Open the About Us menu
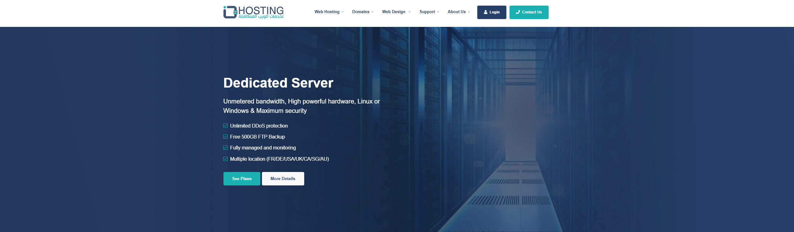The image size is (794, 232). 457,12
